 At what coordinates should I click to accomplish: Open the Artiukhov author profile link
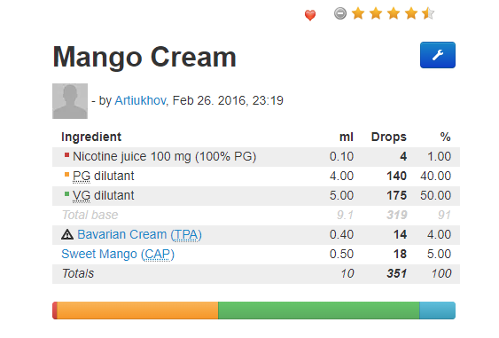point(140,100)
